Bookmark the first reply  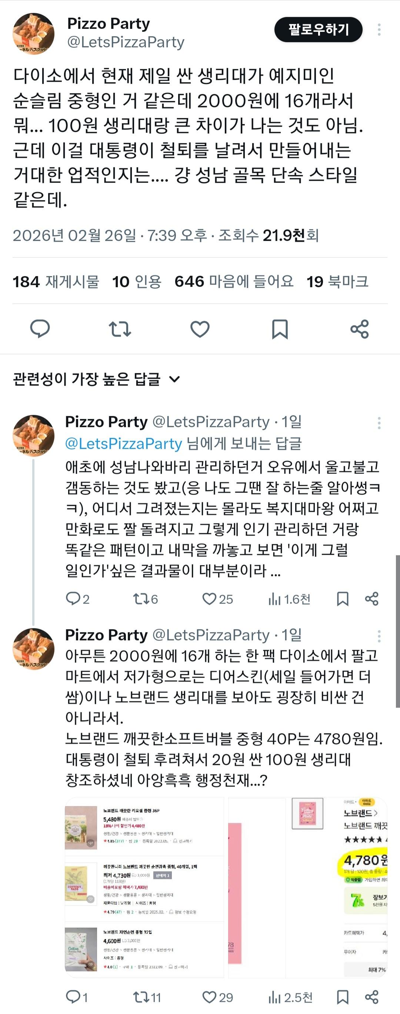[x=343, y=599]
